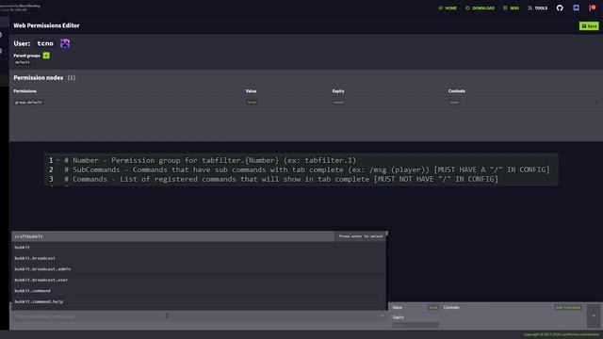This screenshot has width=603, height=339.
Task: Focus the new node Expiry field
Action: click(416, 325)
